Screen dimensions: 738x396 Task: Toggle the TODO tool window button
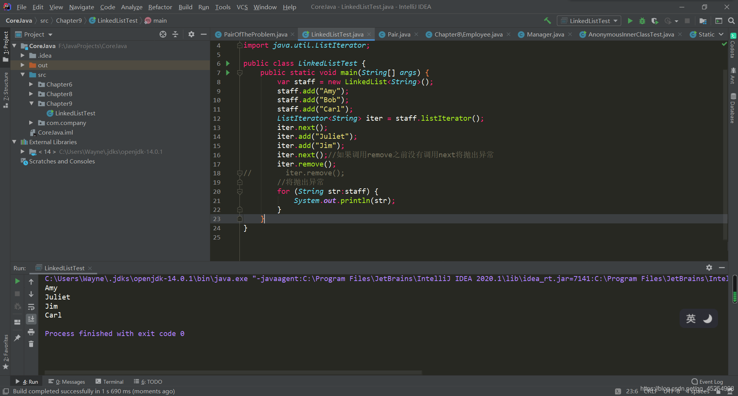tap(148, 382)
